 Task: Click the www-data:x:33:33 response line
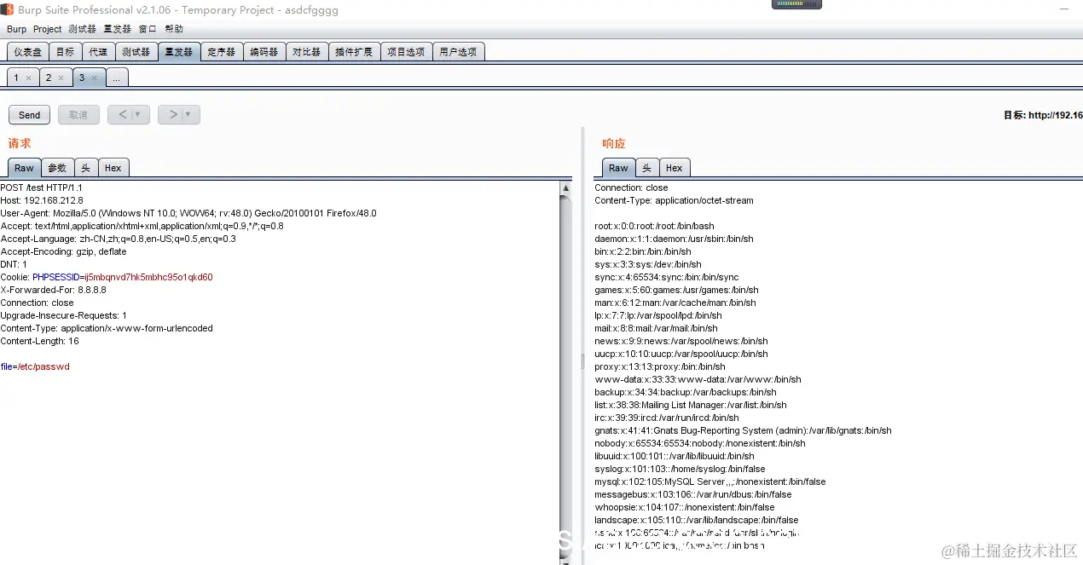(x=698, y=379)
